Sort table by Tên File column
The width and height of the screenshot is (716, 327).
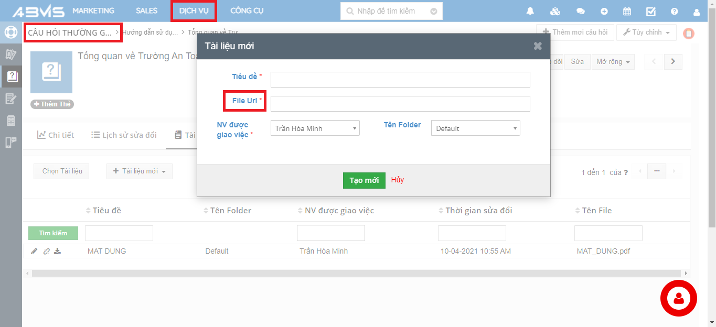pyautogui.click(x=596, y=211)
